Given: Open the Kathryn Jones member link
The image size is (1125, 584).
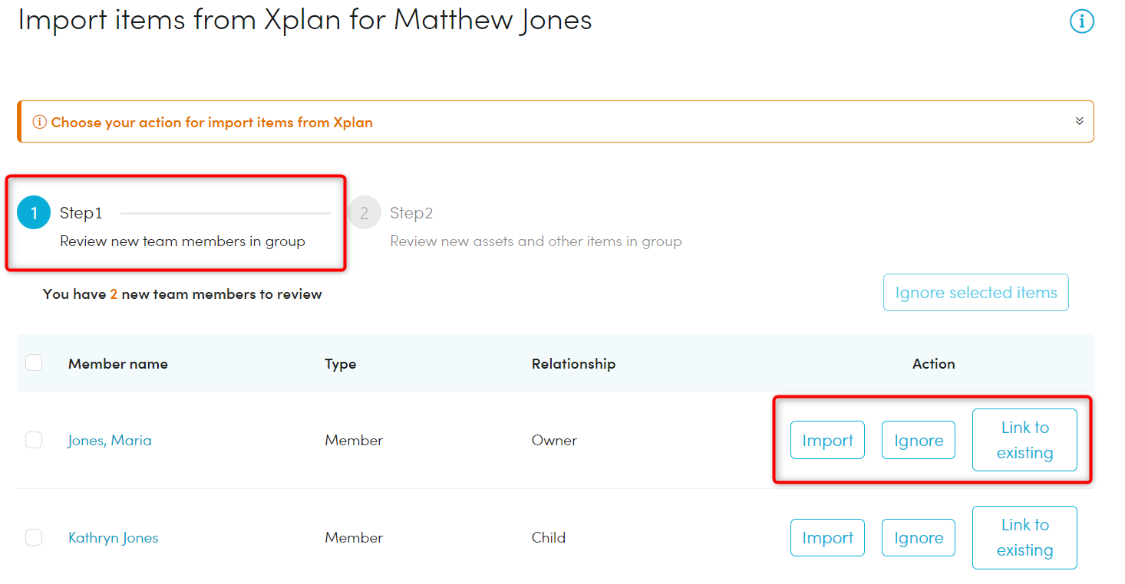Looking at the screenshot, I should 114,537.
